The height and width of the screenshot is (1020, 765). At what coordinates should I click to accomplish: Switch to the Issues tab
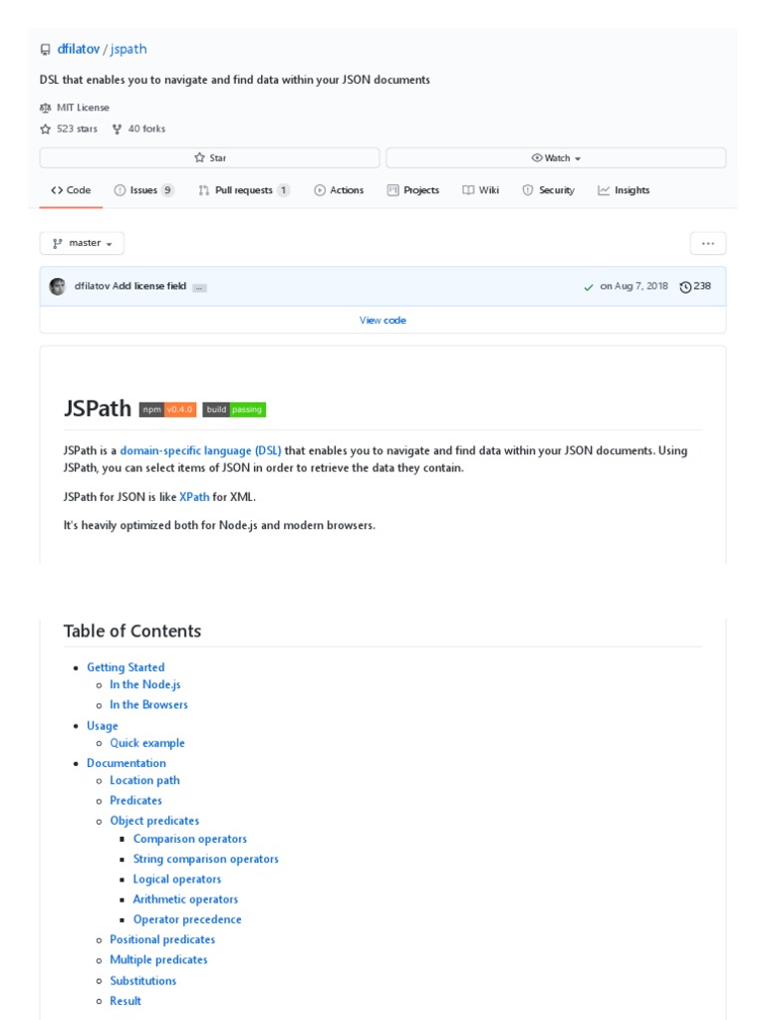(x=143, y=190)
